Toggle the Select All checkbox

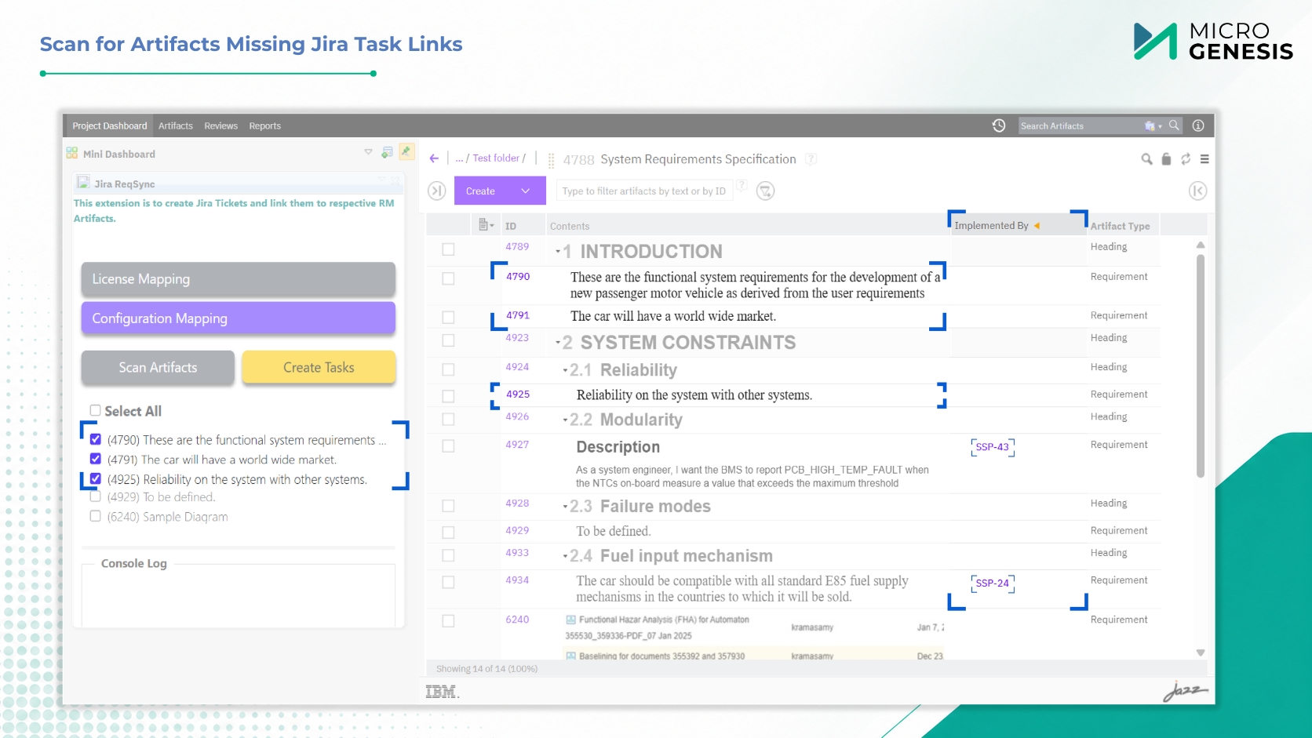pos(95,410)
